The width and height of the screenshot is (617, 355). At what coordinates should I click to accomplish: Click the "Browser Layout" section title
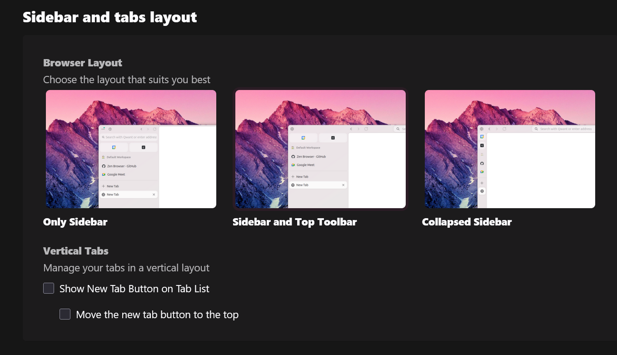[x=83, y=63]
